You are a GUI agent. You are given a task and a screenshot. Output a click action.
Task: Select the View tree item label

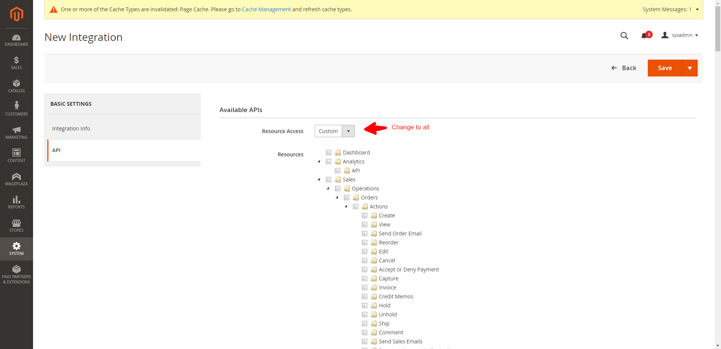385,225
